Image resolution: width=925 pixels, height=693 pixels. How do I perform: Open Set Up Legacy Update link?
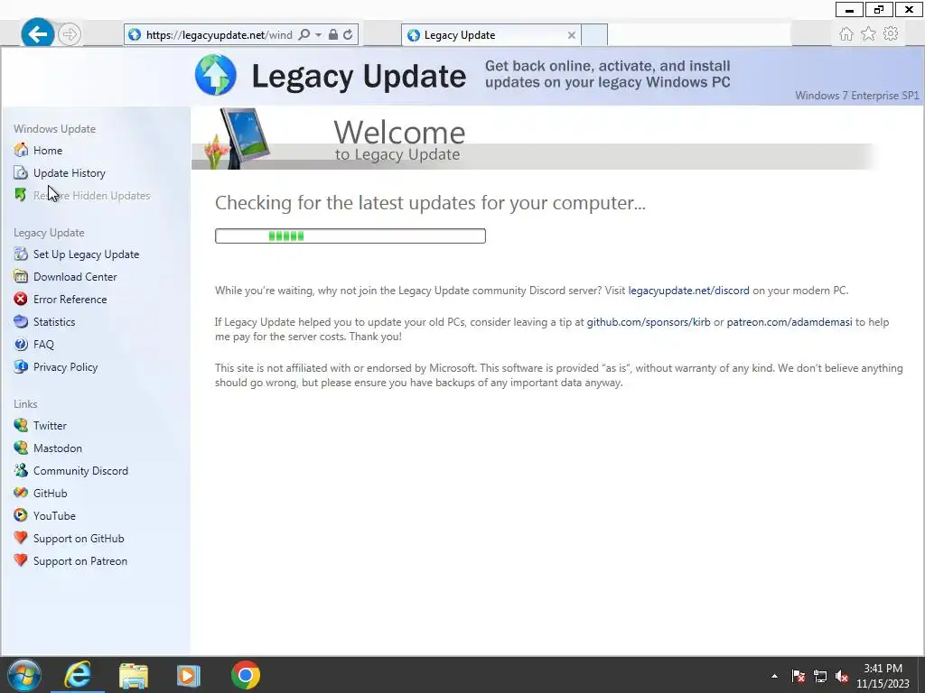tap(86, 254)
